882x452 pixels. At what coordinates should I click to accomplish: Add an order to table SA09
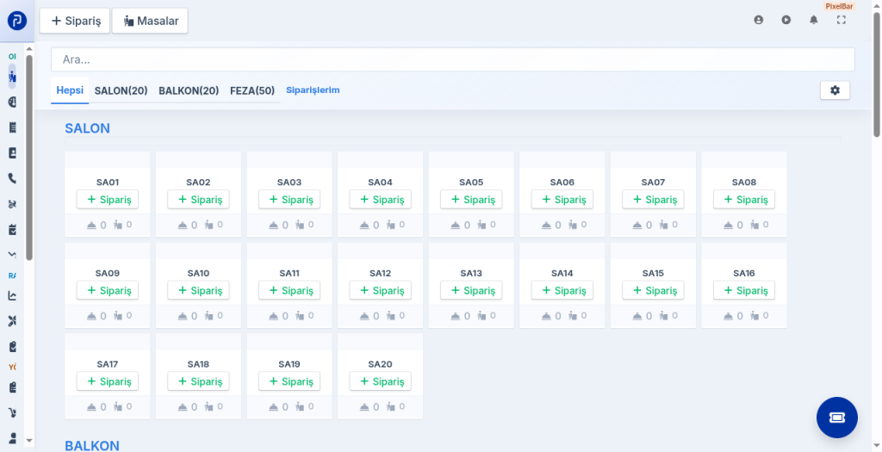pyautogui.click(x=108, y=291)
